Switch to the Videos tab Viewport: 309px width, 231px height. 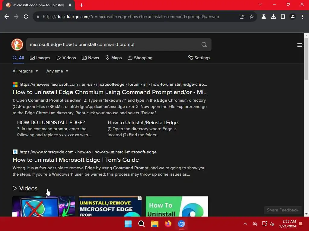coord(66,58)
